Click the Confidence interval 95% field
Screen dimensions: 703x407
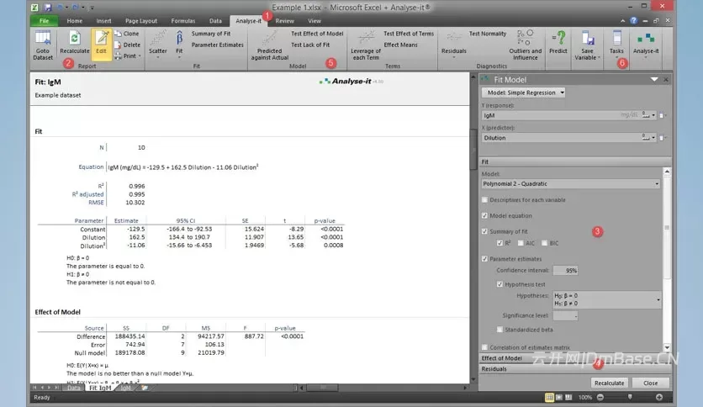[x=565, y=270]
